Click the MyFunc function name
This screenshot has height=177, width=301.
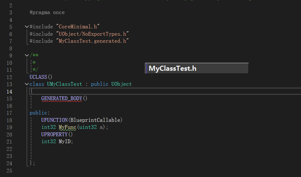pos(67,127)
